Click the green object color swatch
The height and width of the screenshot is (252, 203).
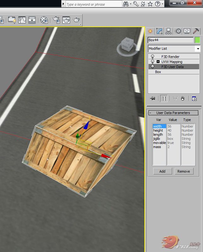click(x=198, y=40)
